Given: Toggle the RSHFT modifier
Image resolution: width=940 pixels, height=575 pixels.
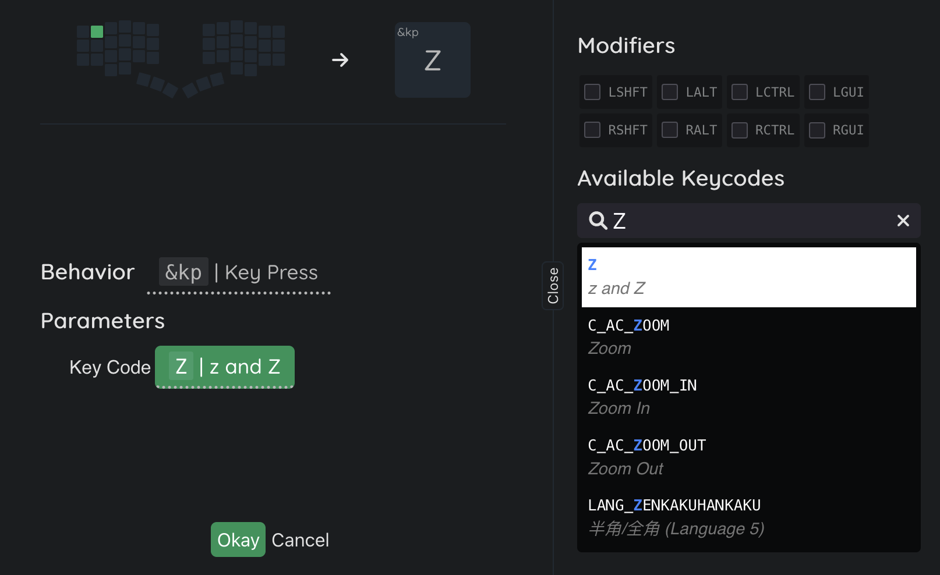Looking at the screenshot, I should [592, 130].
